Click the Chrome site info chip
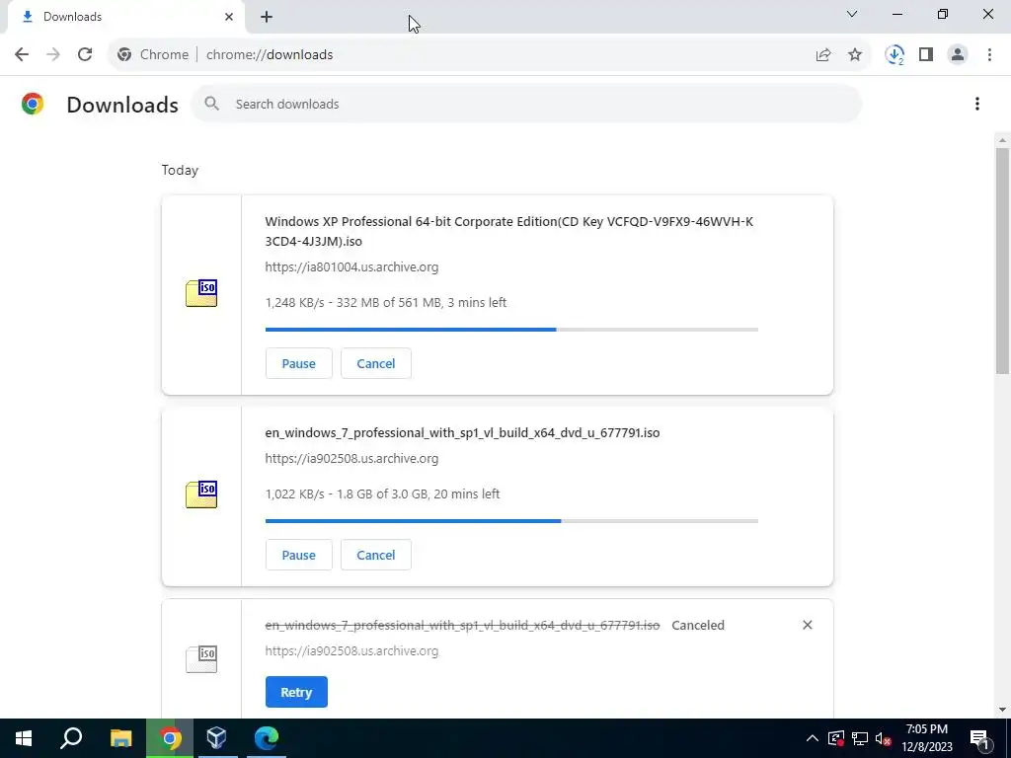This screenshot has width=1011, height=758. click(153, 55)
